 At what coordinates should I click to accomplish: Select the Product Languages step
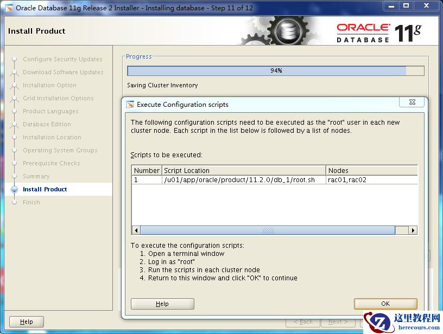click(x=50, y=112)
